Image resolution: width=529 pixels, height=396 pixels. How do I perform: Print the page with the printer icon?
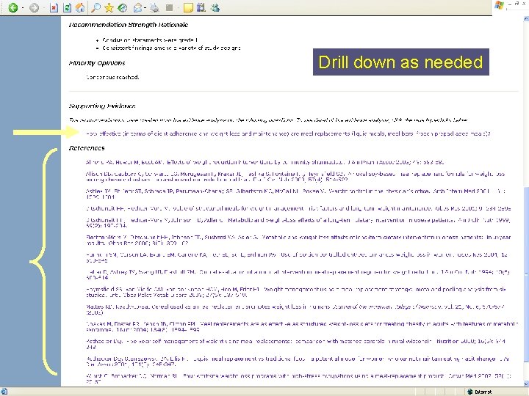point(154,7)
